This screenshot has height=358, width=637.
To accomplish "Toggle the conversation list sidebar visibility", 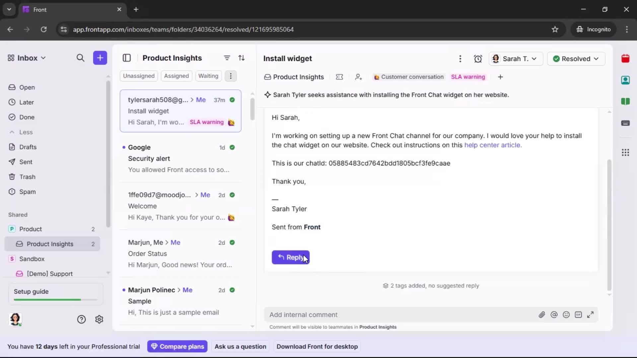I will (x=127, y=58).
